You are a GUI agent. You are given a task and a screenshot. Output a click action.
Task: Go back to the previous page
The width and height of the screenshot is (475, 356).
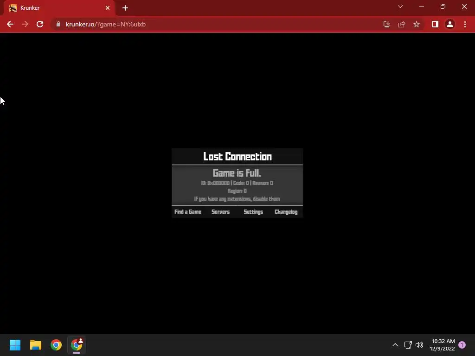click(10, 24)
